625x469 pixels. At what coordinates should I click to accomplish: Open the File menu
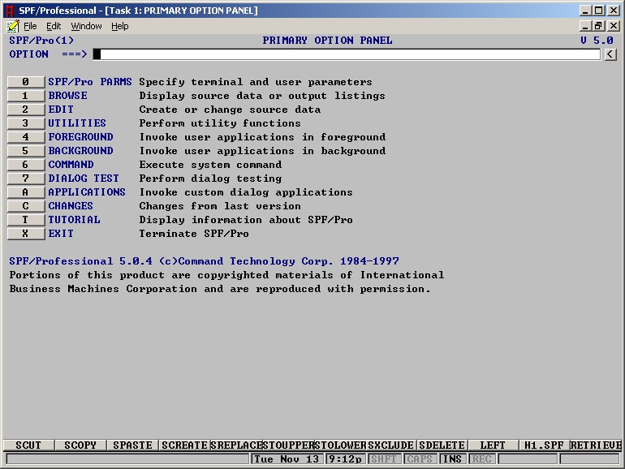coord(30,26)
